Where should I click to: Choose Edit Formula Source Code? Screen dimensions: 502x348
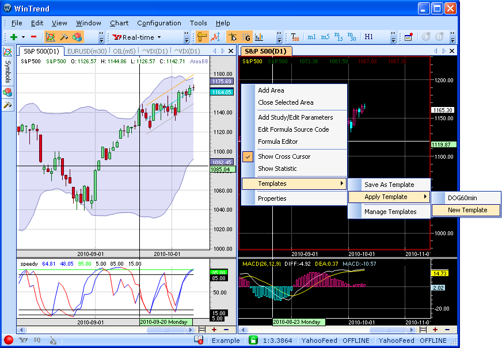point(293,129)
